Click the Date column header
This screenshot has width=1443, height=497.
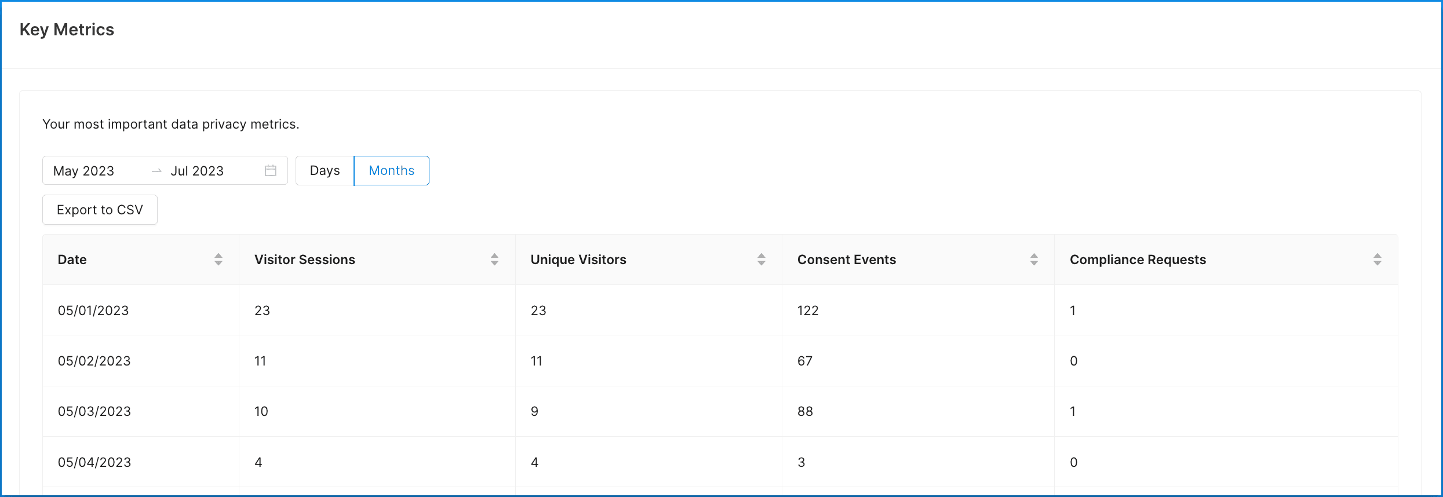click(x=72, y=260)
